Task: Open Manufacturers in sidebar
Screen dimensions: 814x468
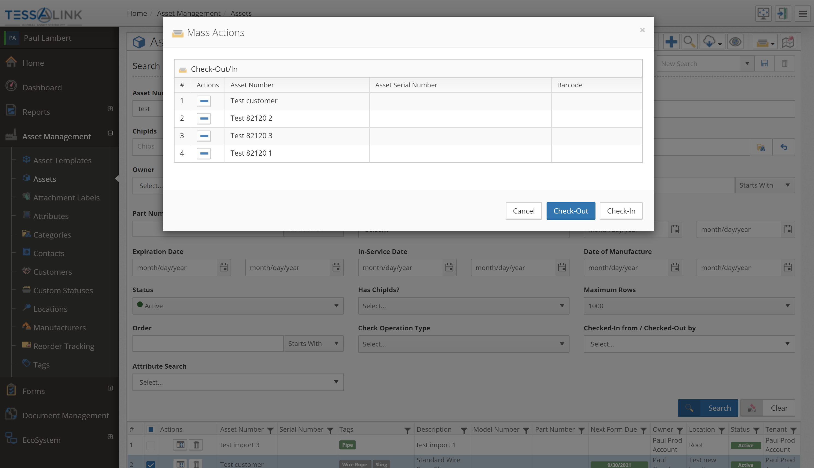Action: (60, 328)
